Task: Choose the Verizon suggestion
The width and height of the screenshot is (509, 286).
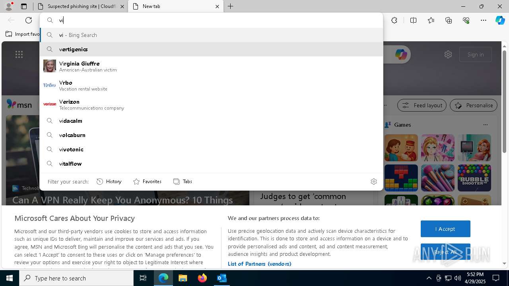Action: [x=211, y=104]
